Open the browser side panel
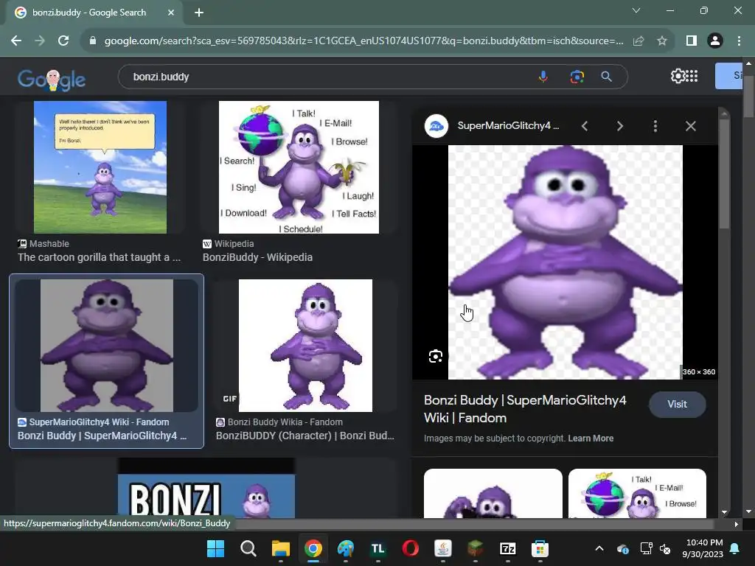The height and width of the screenshot is (566, 755). [x=692, y=41]
